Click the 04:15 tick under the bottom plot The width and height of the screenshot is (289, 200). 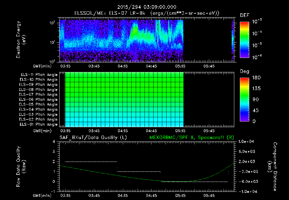[x=123, y=195]
